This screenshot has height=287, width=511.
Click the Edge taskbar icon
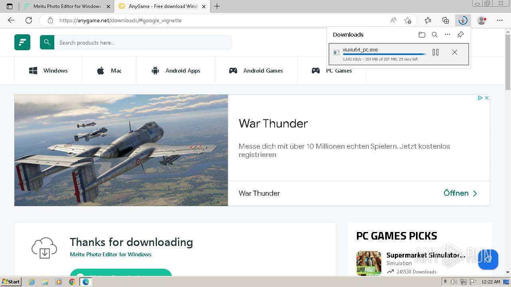pyautogui.click(x=85, y=282)
